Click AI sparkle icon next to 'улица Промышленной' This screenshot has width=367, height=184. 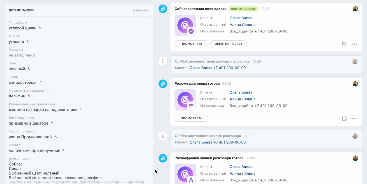pyautogui.click(x=55, y=137)
